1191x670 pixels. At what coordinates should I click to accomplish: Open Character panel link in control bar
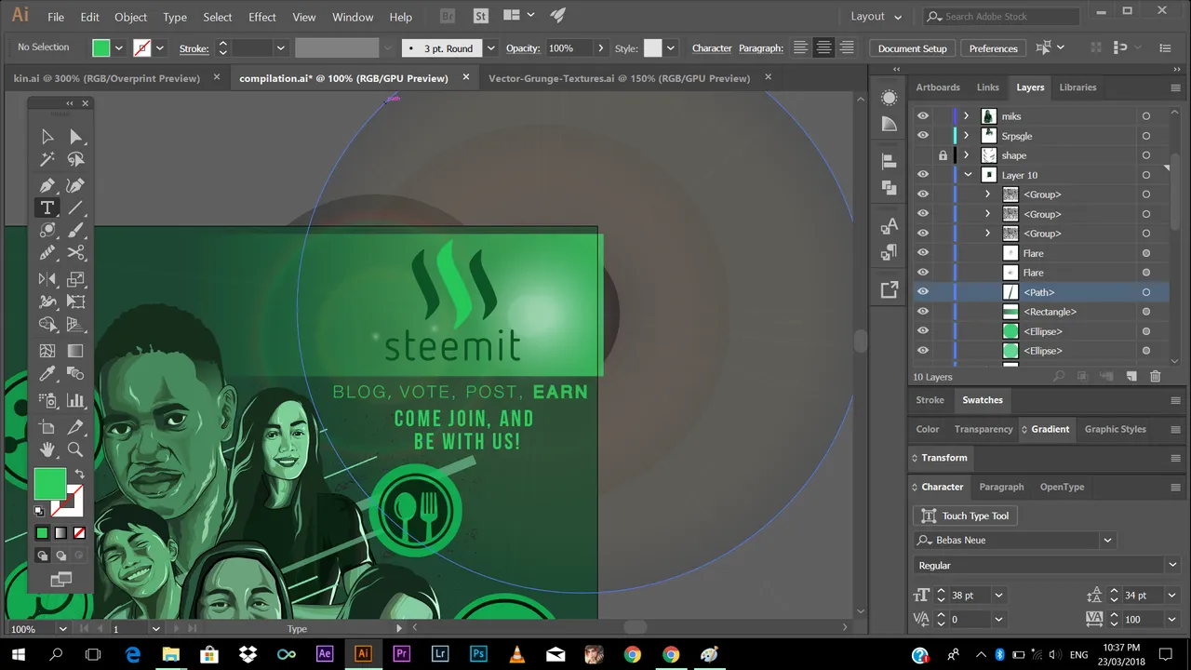(712, 48)
